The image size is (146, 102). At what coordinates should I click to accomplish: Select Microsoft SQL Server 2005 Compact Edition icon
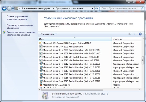coord(41,43)
